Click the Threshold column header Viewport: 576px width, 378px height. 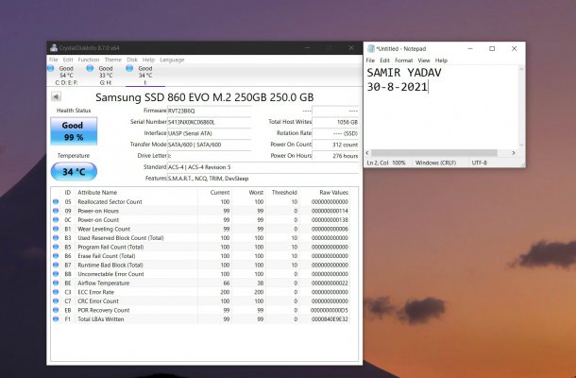(284, 193)
